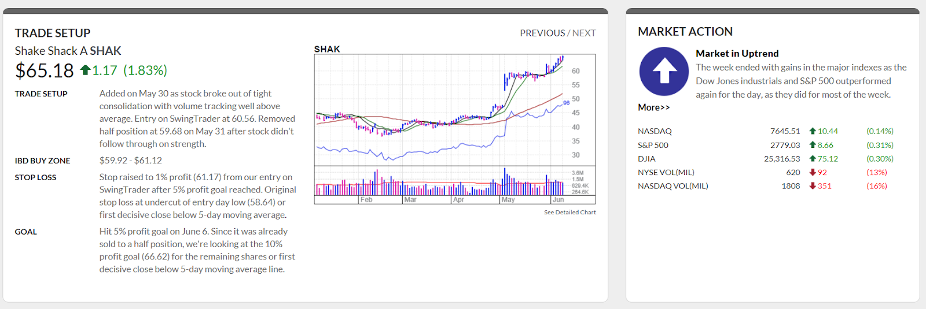Screen dimensions: 926x309
Task: Go to the PREVIOUS trade setup
Action: [x=542, y=33]
